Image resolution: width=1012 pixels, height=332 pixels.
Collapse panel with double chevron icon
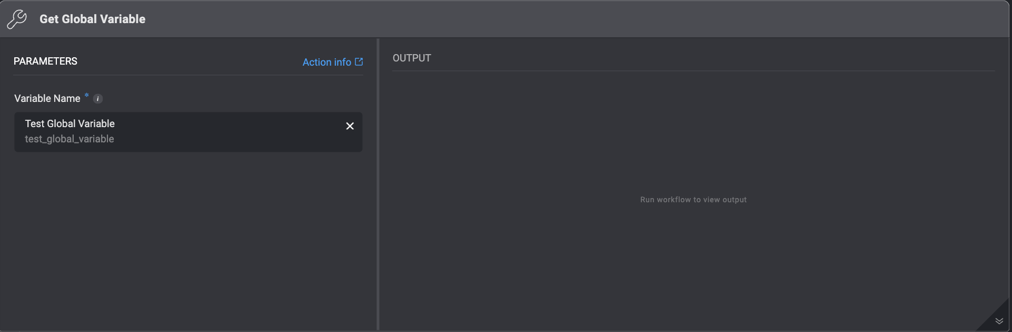(x=999, y=321)
